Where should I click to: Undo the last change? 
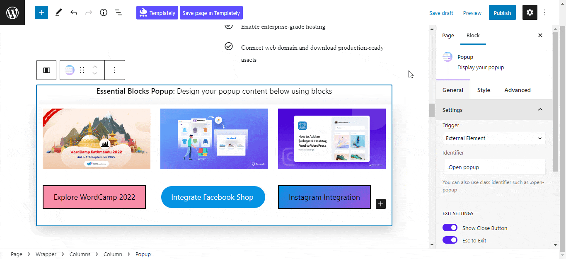coord(74,12)
